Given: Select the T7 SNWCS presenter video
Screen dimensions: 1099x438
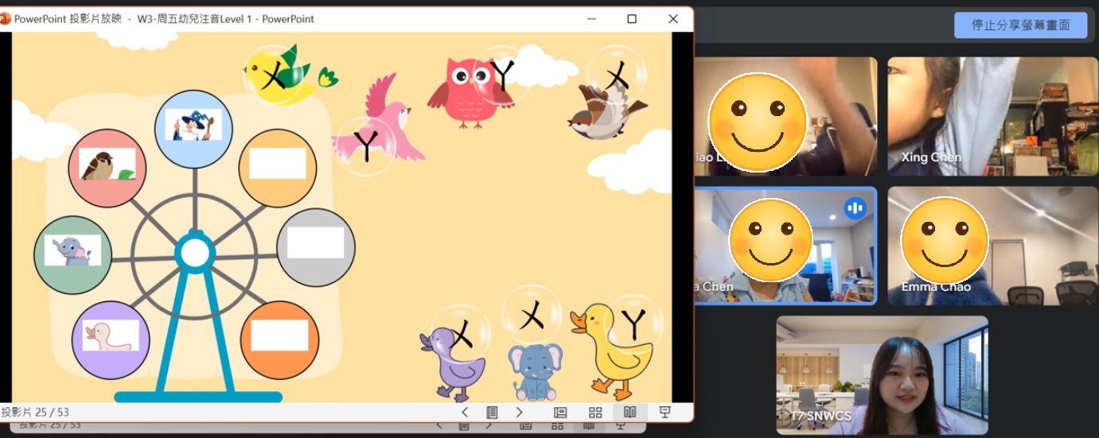Looking at the screenshot, I should click(x=882, y=374).
